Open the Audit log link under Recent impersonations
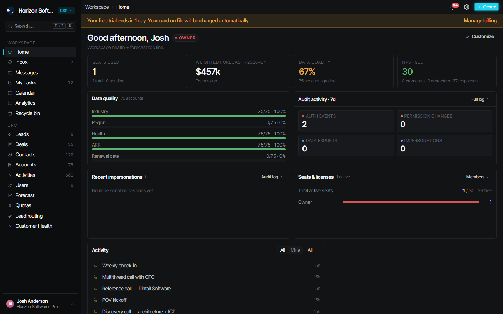 tap(272, 177)
